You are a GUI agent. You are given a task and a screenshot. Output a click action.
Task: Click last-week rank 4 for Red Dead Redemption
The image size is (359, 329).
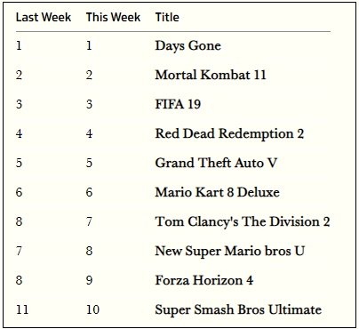tap(19, 133)
